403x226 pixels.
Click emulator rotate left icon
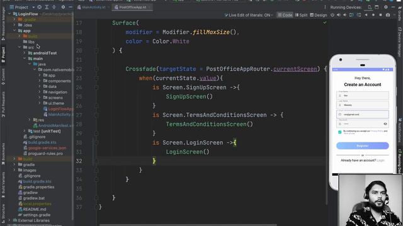pos(351,15)
